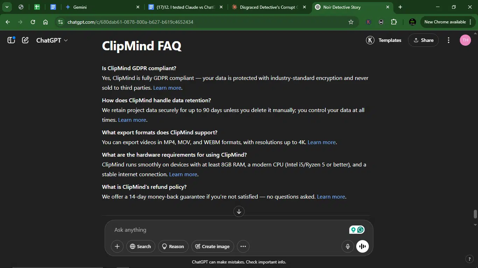Follow Learn more link under data retention answer
The image size is (478, 268).
point(132,120)
